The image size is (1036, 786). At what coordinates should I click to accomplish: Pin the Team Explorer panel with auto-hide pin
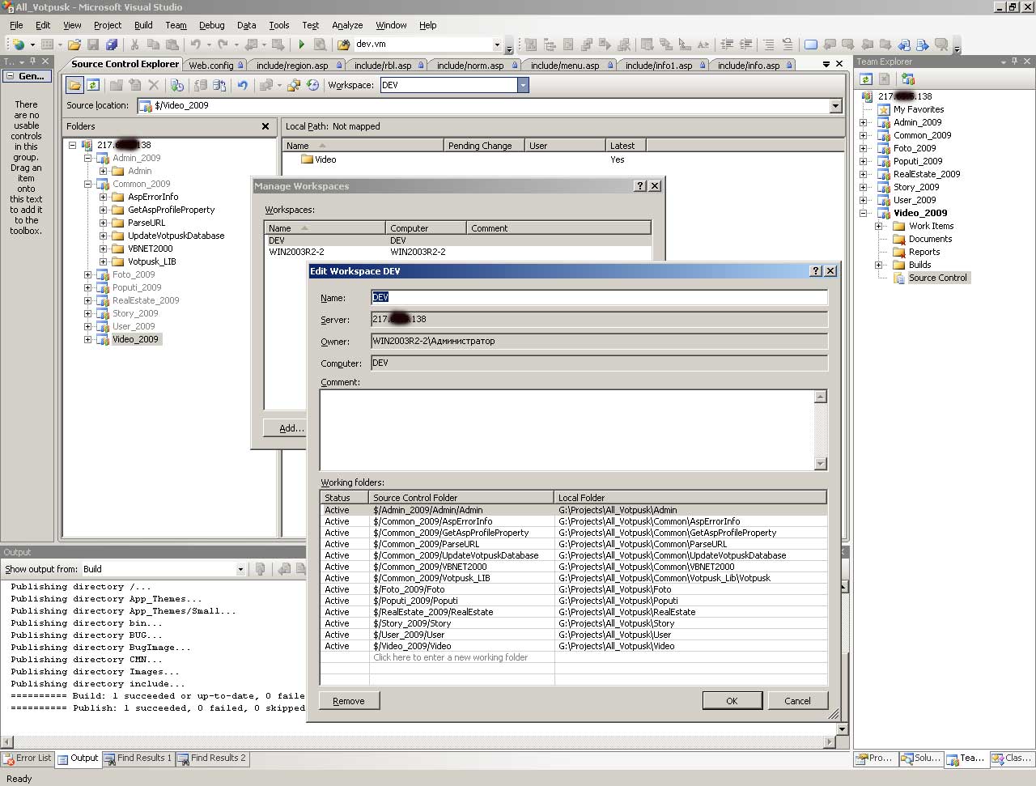click(1015, 62)
